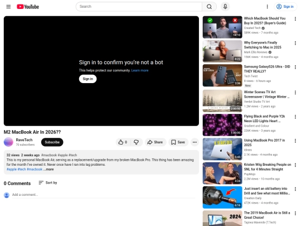Click title Flying Black and Purple Y2k Neon
The height and width of the screenshot is (226, 301).
pos(264,118)
